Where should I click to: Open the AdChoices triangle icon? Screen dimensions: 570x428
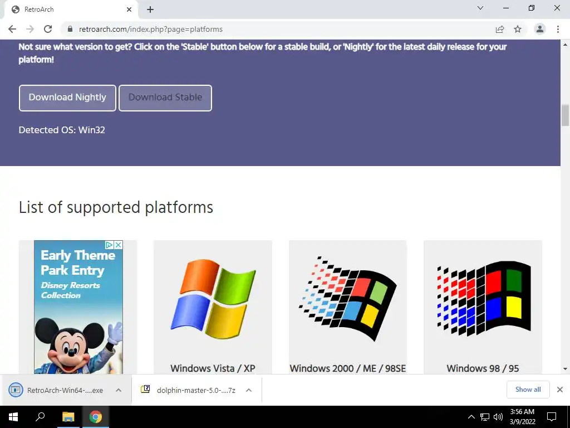[x=110, y=245]
